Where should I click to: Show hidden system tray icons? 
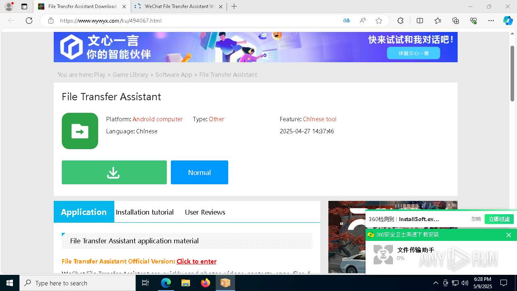tap(435, 283)
